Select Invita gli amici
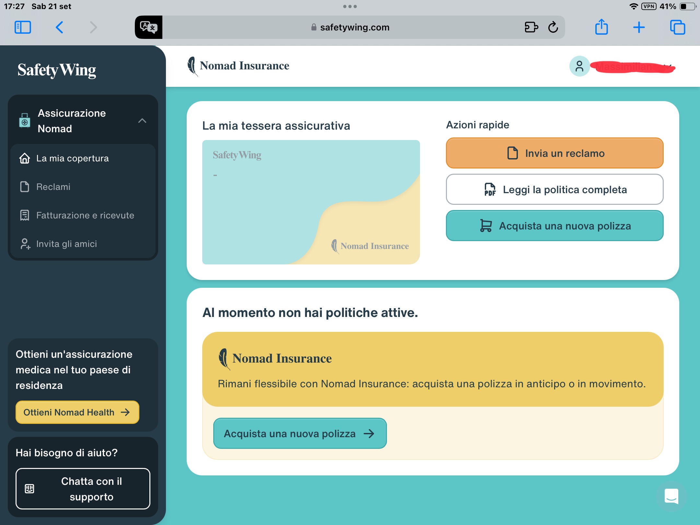This screenshot has height=525, width=700. [x=66, y=244]
